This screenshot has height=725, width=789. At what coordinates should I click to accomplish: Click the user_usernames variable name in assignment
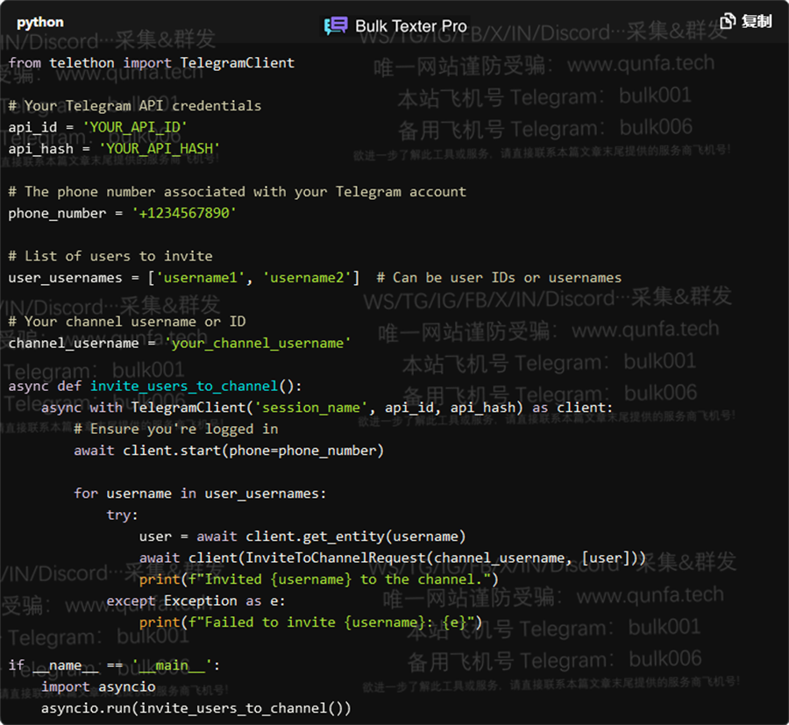(x=66, y=278)
